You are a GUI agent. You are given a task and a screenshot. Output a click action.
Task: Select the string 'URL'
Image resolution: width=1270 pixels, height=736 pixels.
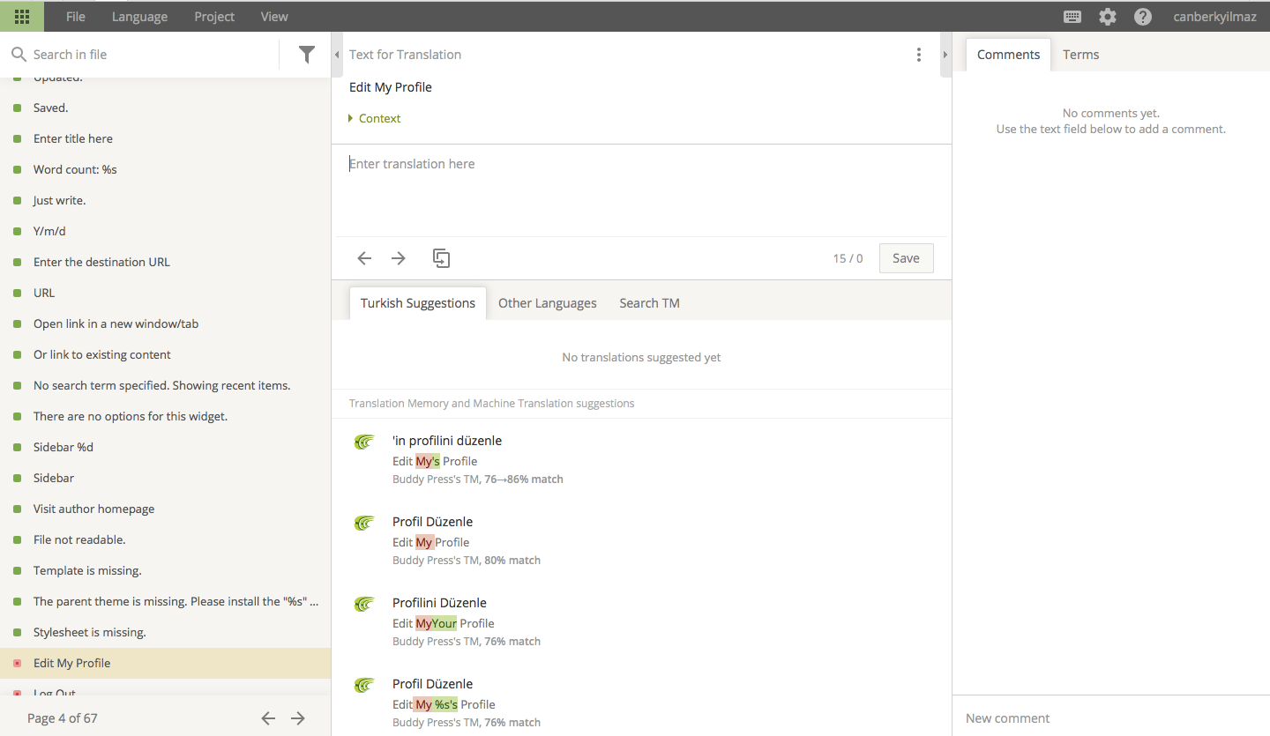coord(165,293)
